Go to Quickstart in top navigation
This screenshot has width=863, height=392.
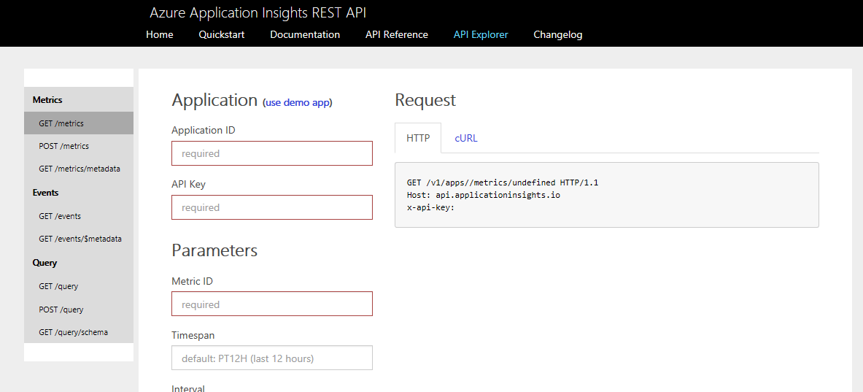tap(221, 34)
